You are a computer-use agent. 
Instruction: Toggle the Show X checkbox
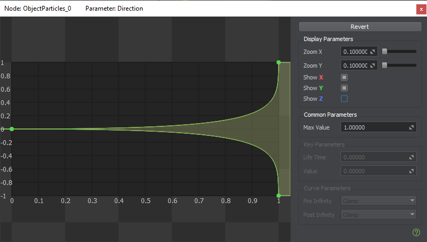[344, 77]
